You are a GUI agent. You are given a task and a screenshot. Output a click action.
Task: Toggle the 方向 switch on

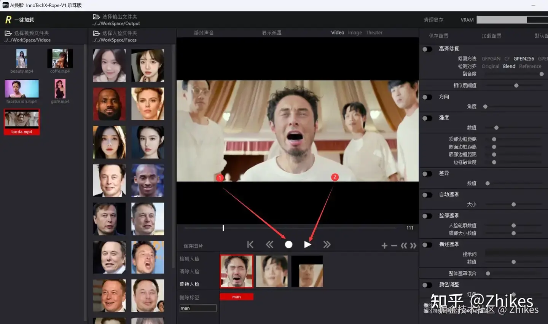[427, 97]
